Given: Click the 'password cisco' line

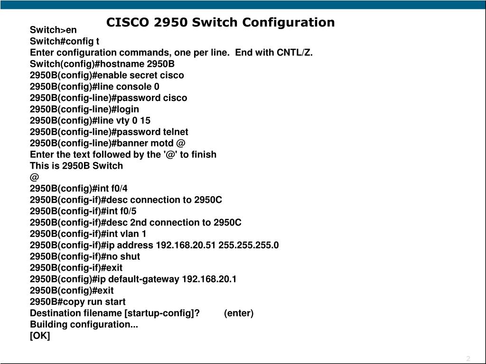Looking at the screenshot, I should pos(108,98).
